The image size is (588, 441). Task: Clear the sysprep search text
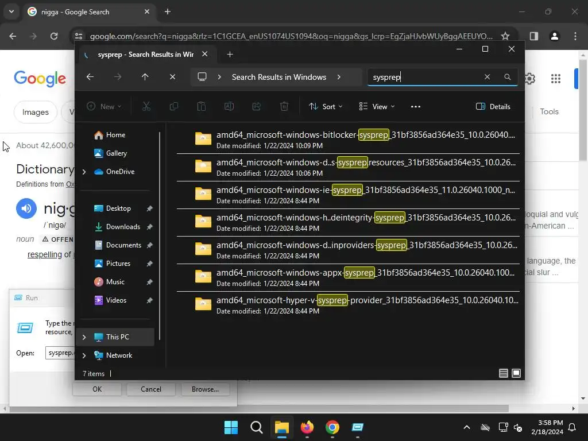487,77
